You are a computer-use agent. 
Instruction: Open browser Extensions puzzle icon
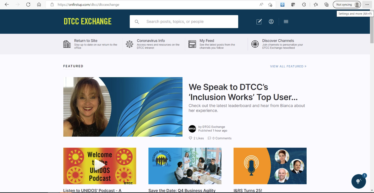pyautogui.click(x=304, y=5)
